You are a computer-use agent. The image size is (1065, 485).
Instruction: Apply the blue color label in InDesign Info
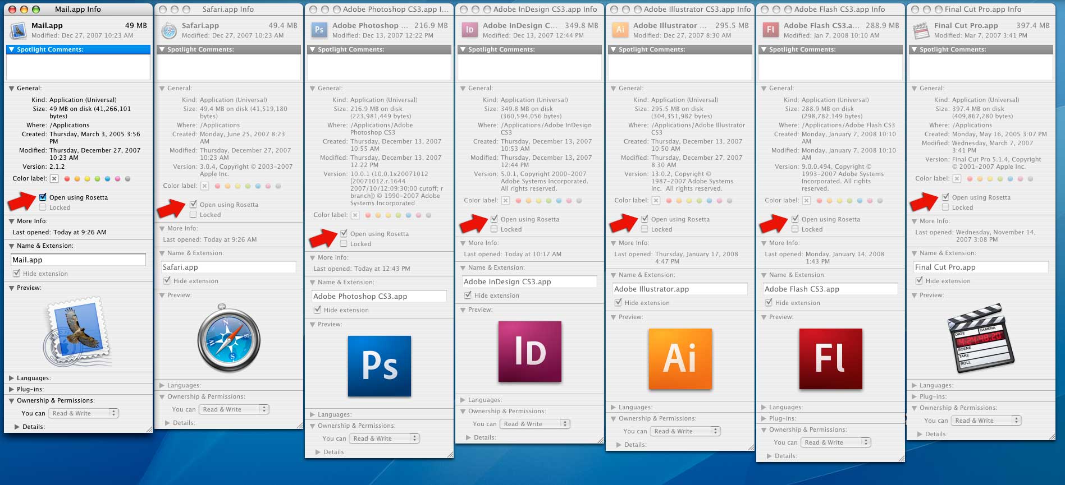(x=559, y=201)
